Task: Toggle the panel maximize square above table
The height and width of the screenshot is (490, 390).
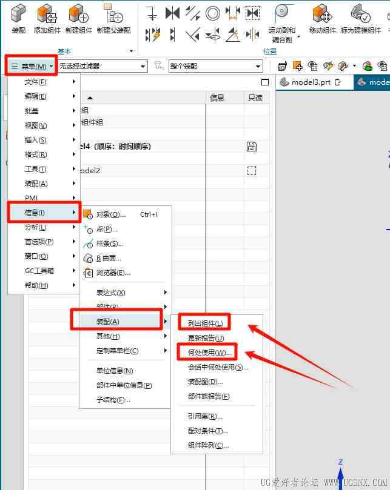Action: (265, 82)
